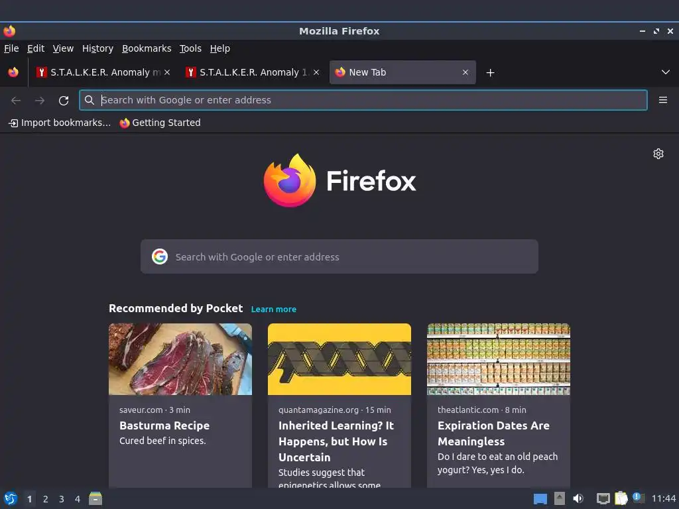Image resolution: width=679 pixels, height=509 pixels.
Task: Click the theatlantic.com · 8 min source text
Action: (x=482, y=410)
